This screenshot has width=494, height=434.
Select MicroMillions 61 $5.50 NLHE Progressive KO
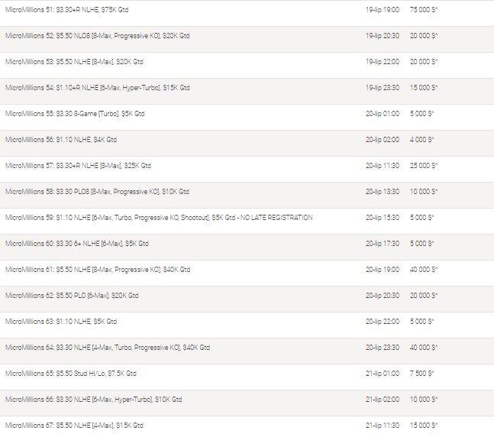97,270
